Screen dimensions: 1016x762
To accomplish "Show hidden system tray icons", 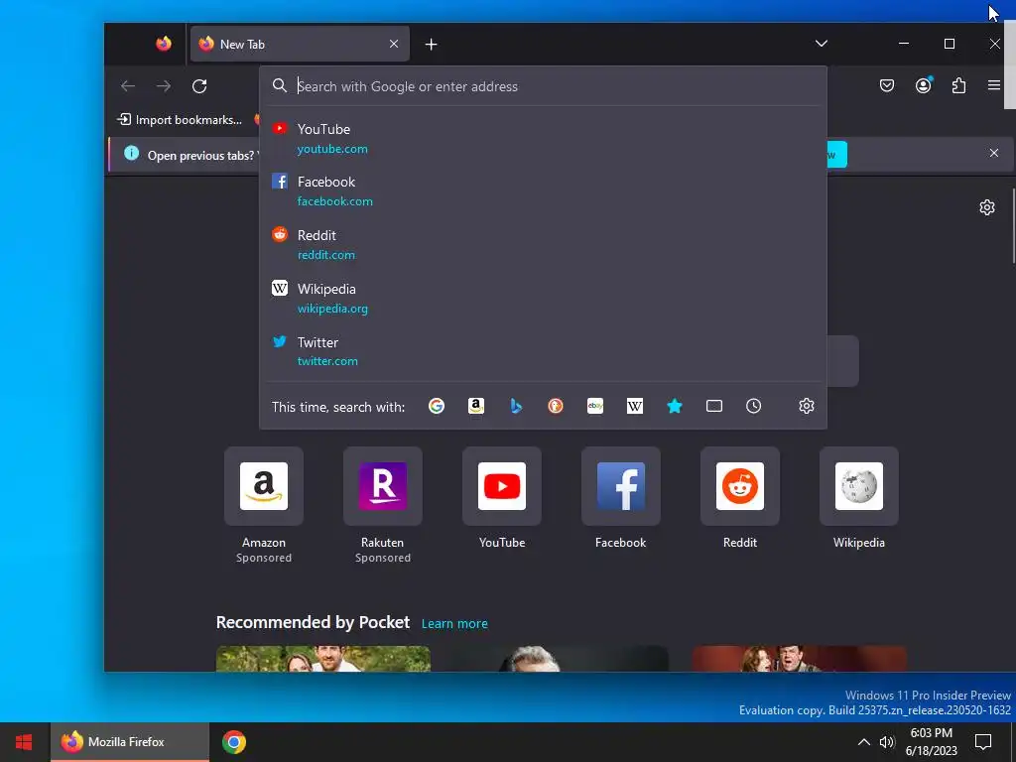I will 864,742.
